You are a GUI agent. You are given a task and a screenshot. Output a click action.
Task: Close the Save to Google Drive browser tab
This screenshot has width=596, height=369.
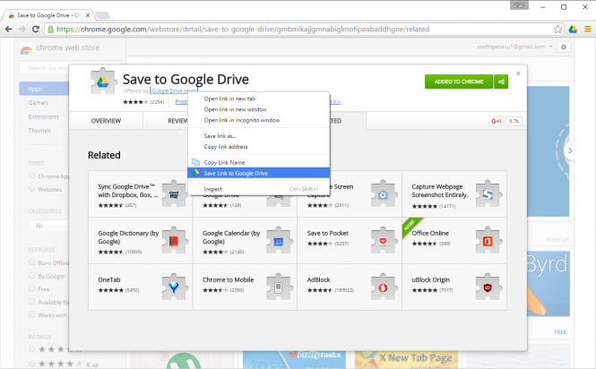click(x=88, y=15)
